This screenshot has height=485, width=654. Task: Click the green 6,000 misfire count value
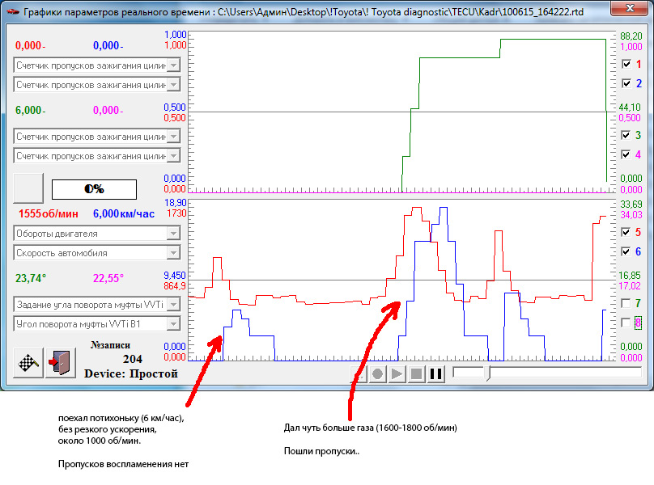click(31, 110)
